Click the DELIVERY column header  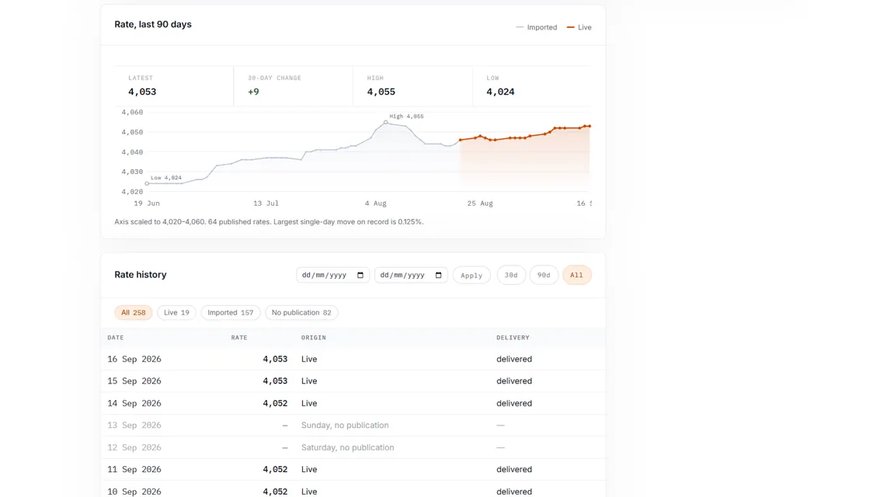point(513,338)
